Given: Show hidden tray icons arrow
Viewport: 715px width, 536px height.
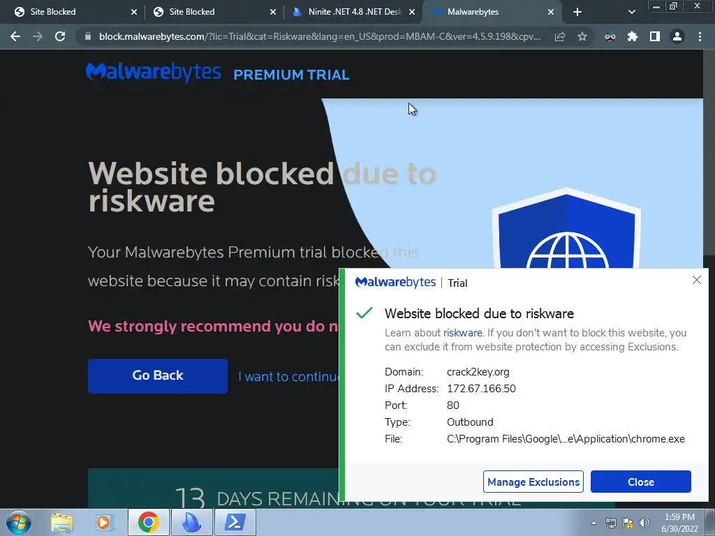Looking at the screenshot, I should (x=594, y=523).
